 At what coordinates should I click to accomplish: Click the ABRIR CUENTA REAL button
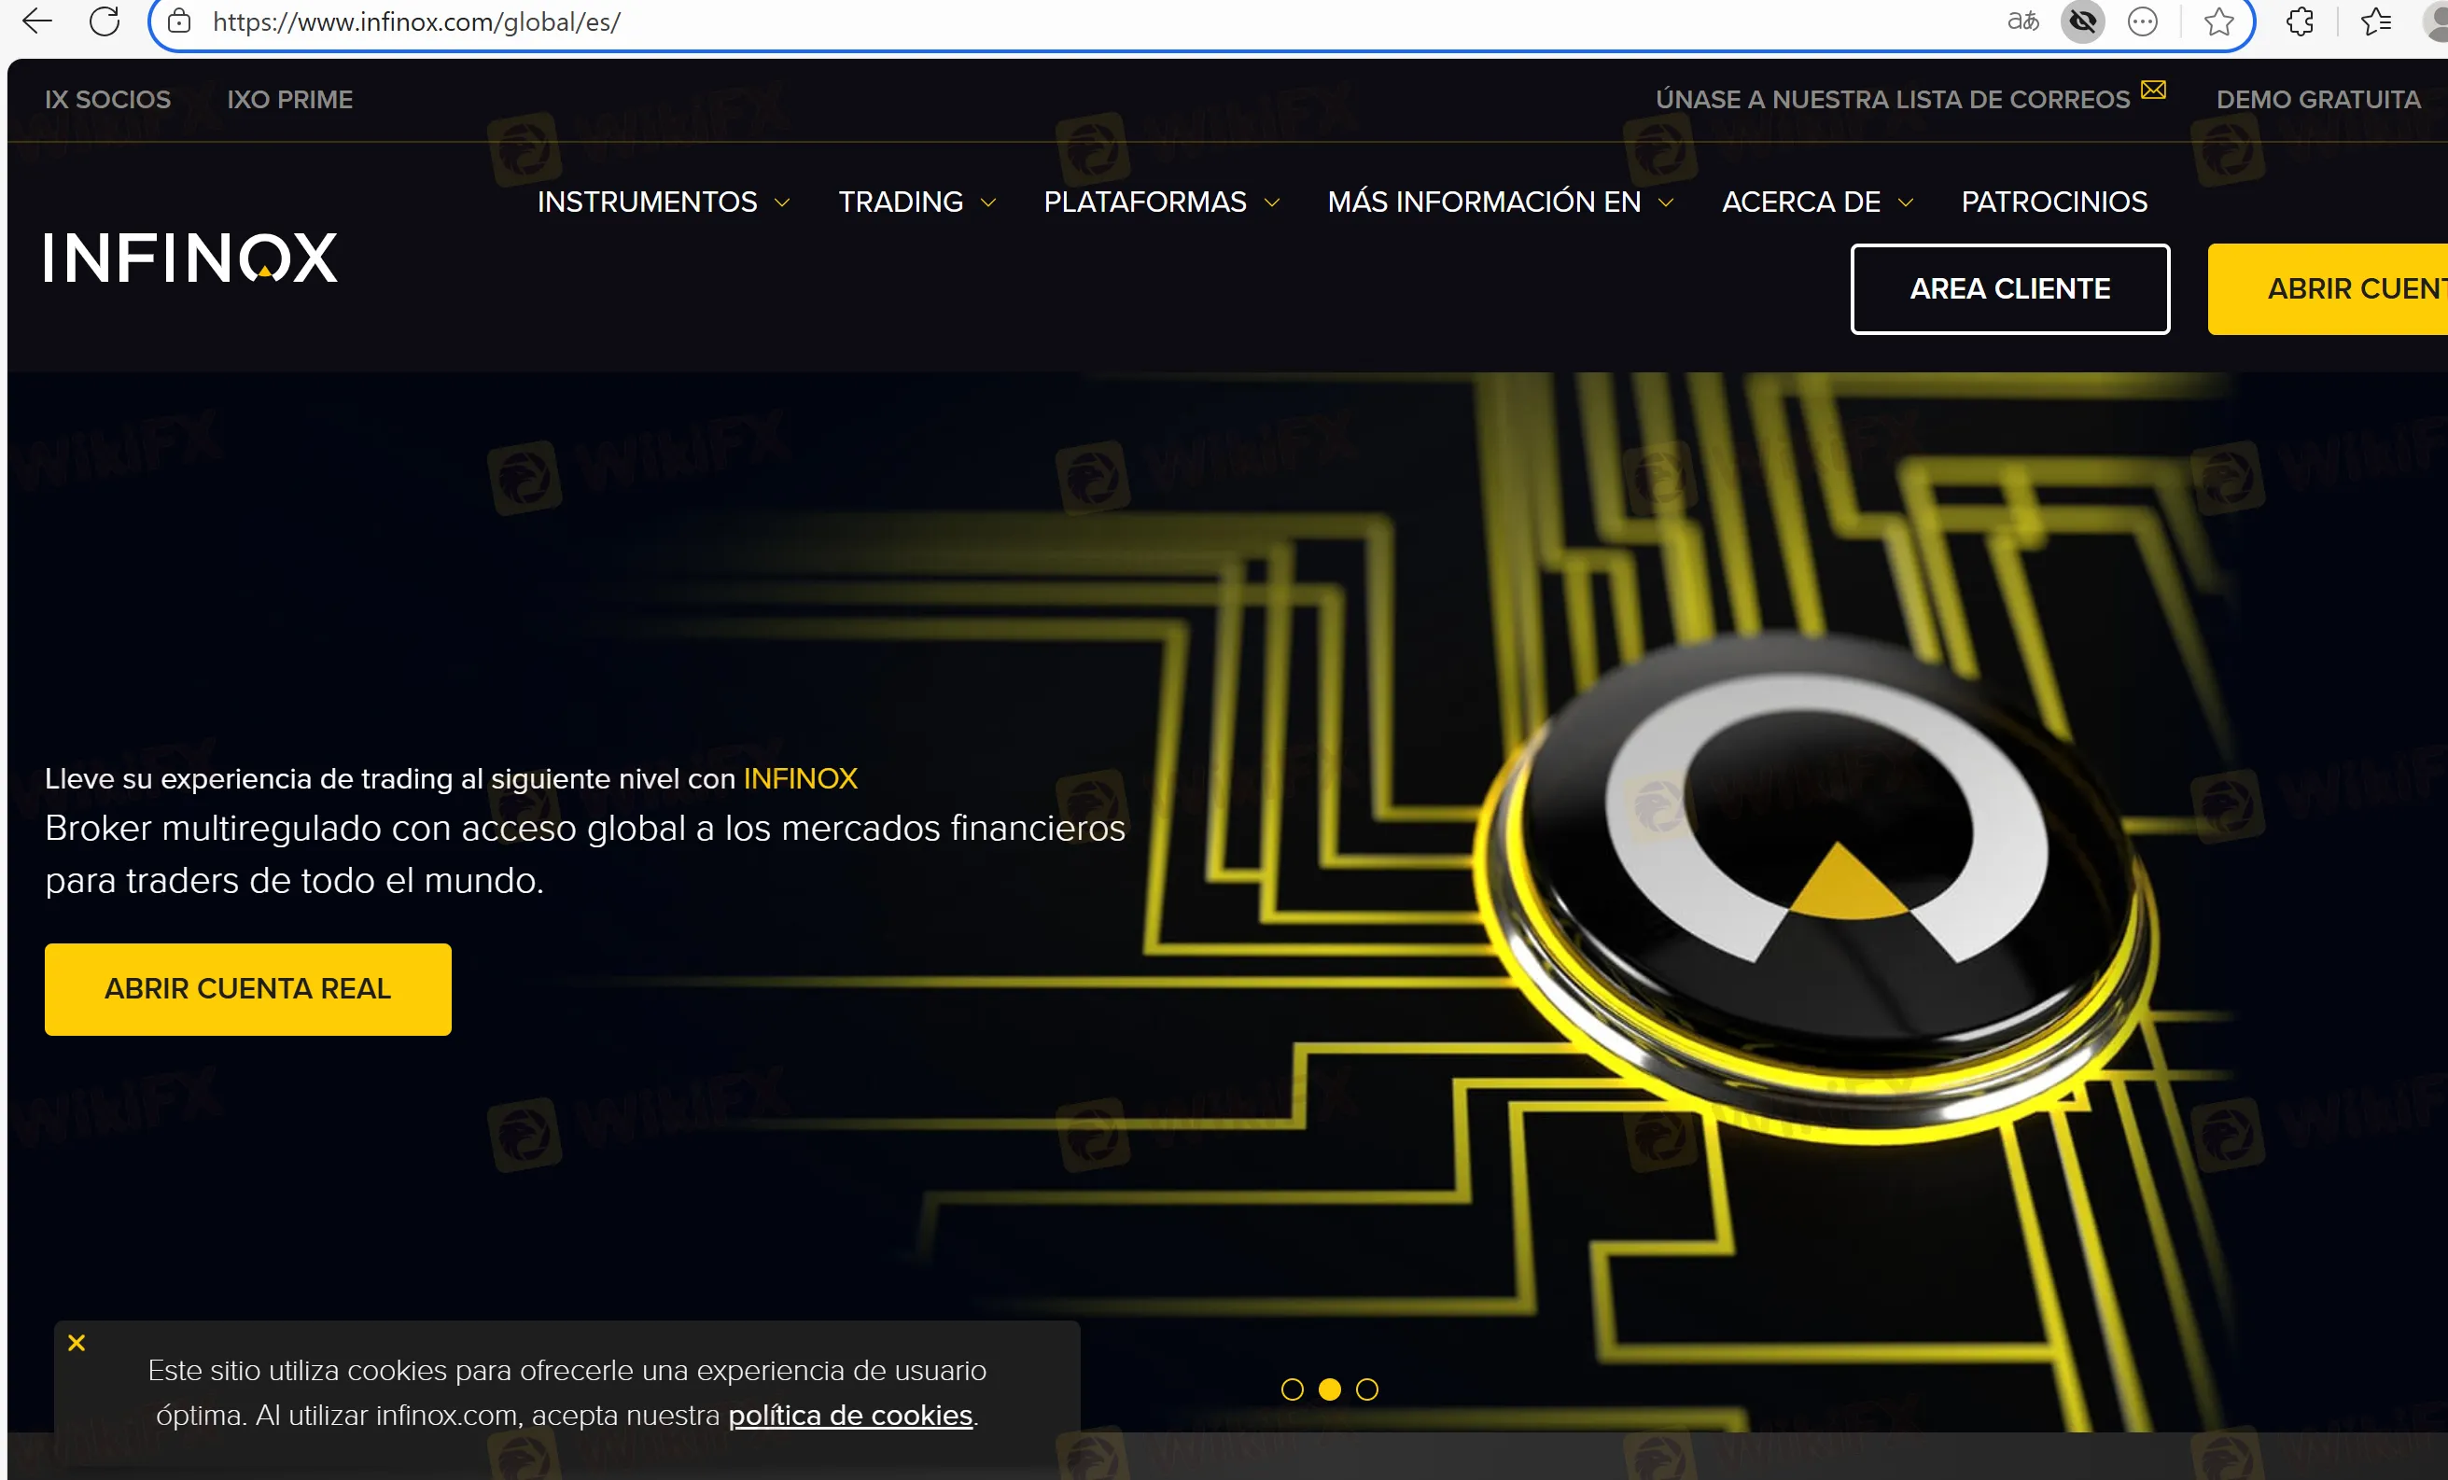247,989
